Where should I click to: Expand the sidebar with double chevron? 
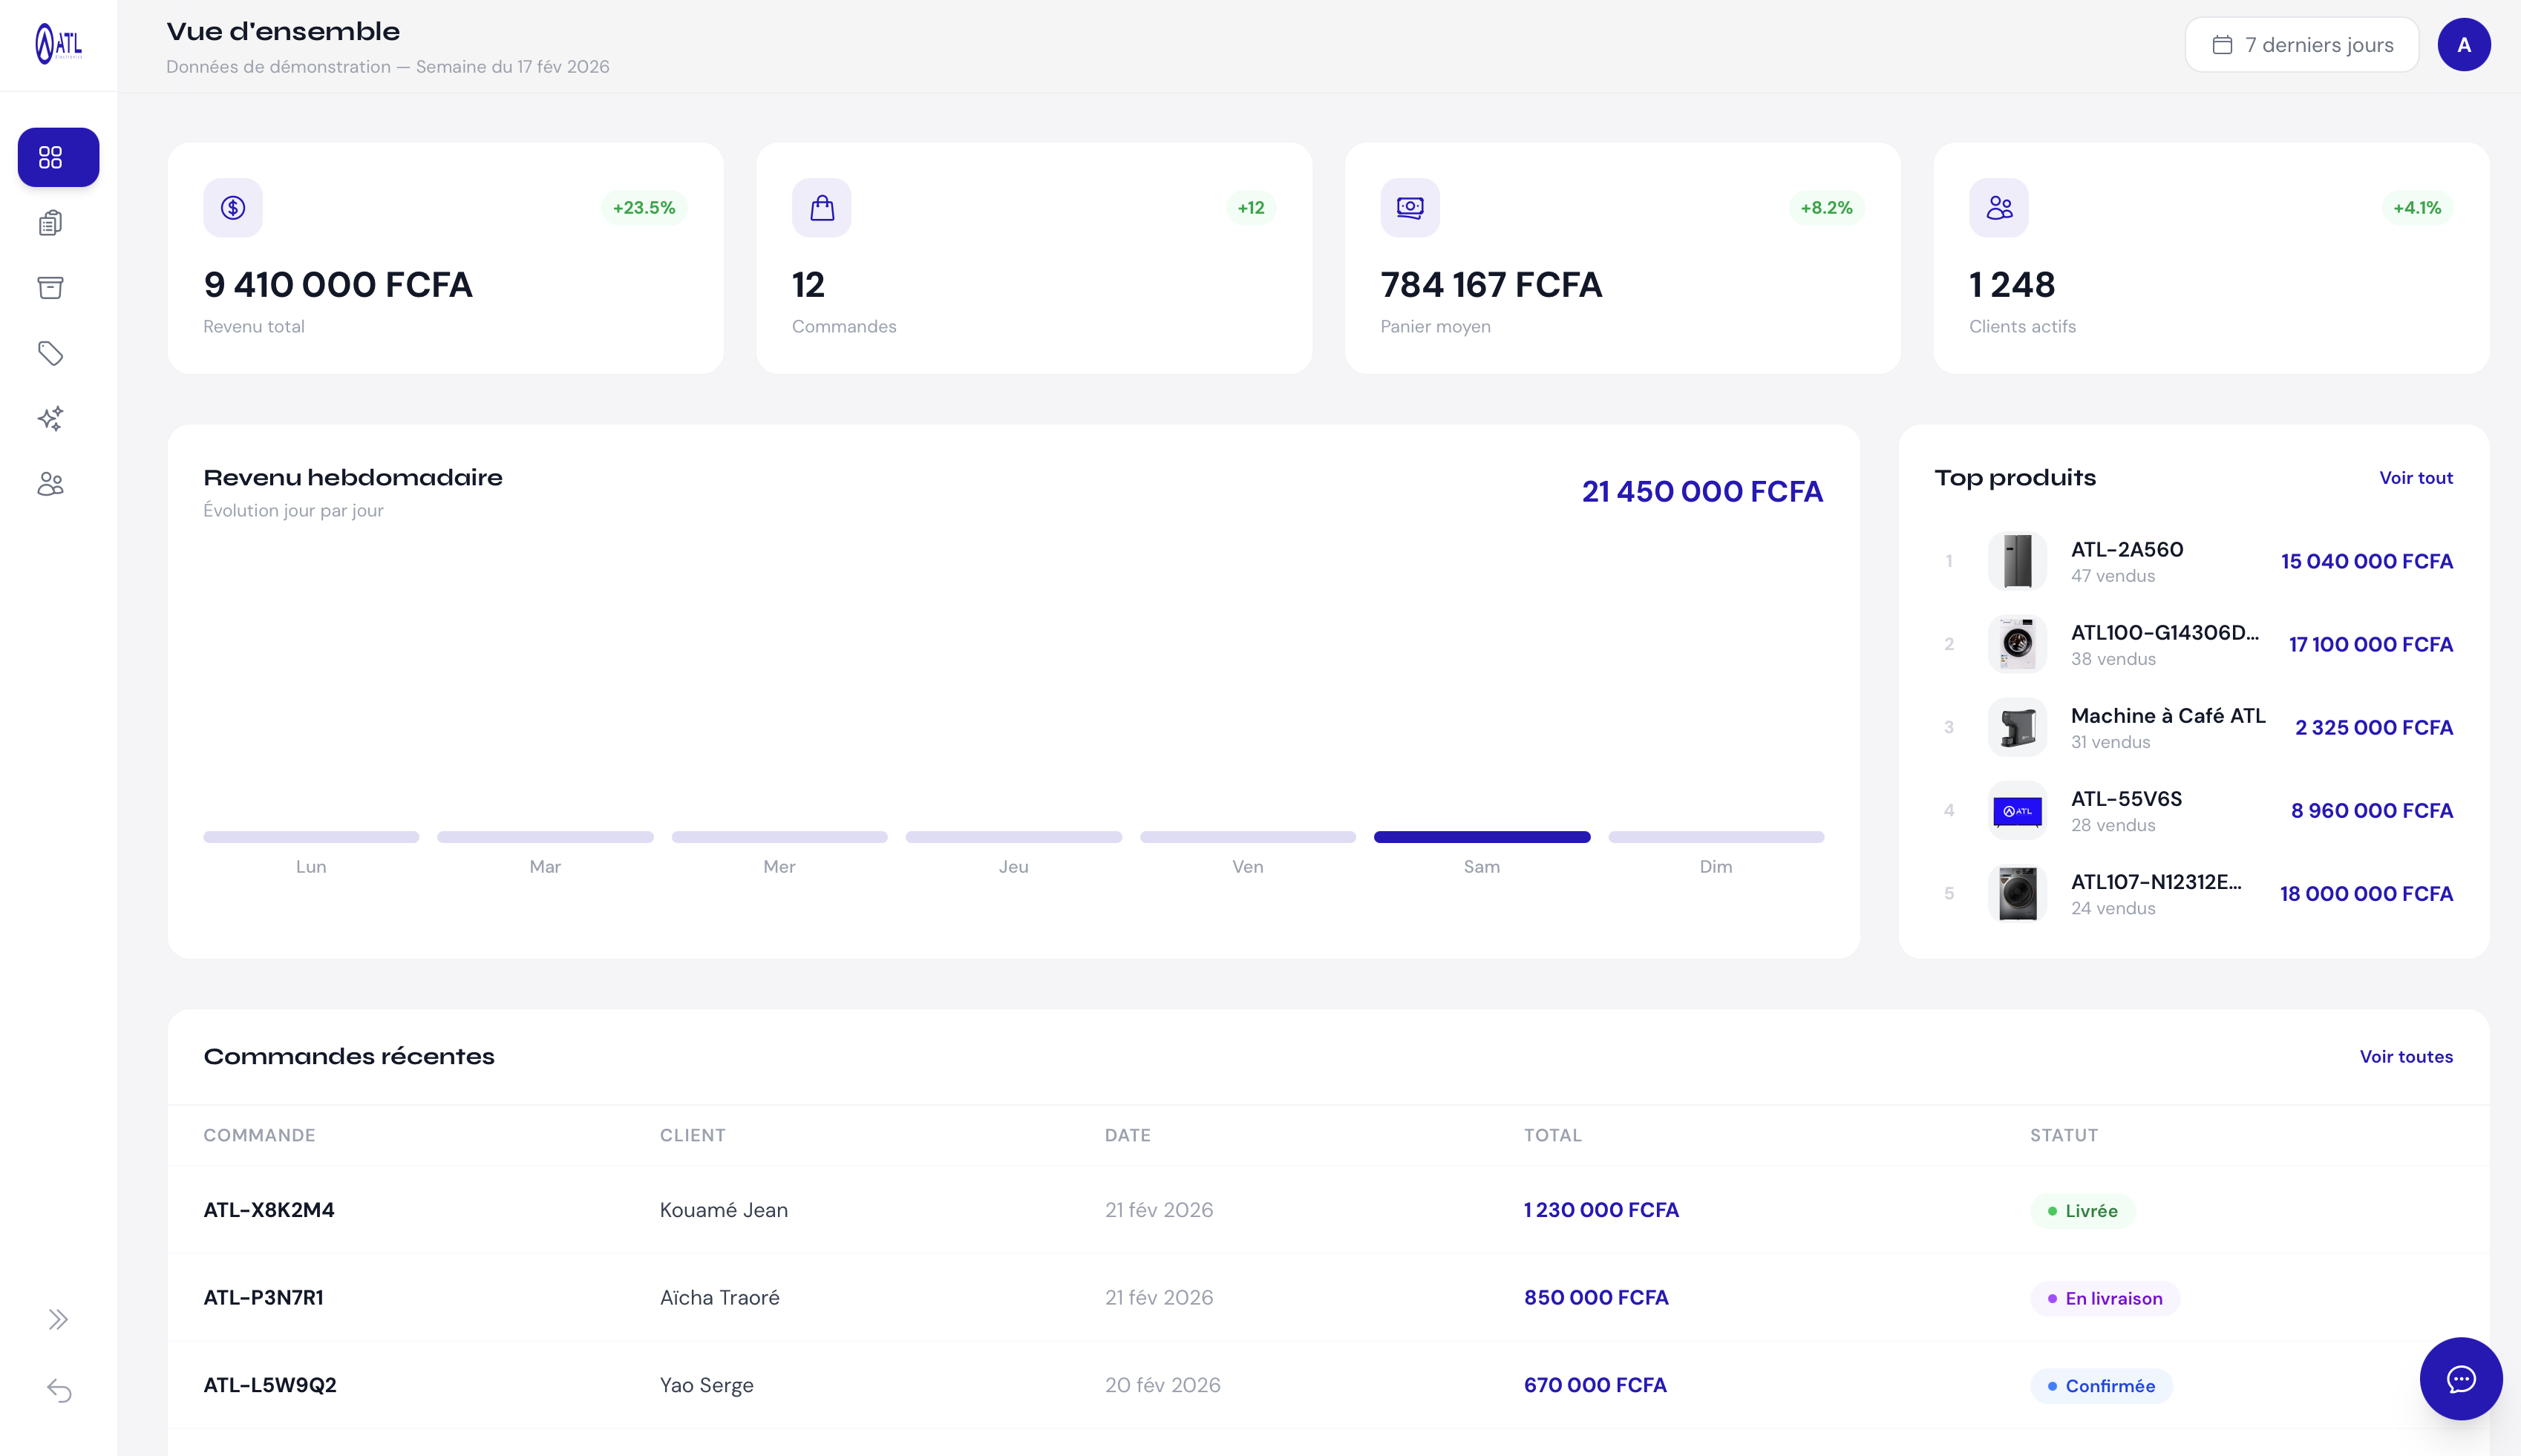coord(59,1319)
